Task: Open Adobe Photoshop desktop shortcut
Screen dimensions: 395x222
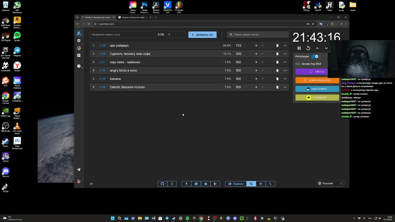Action: 144,7
